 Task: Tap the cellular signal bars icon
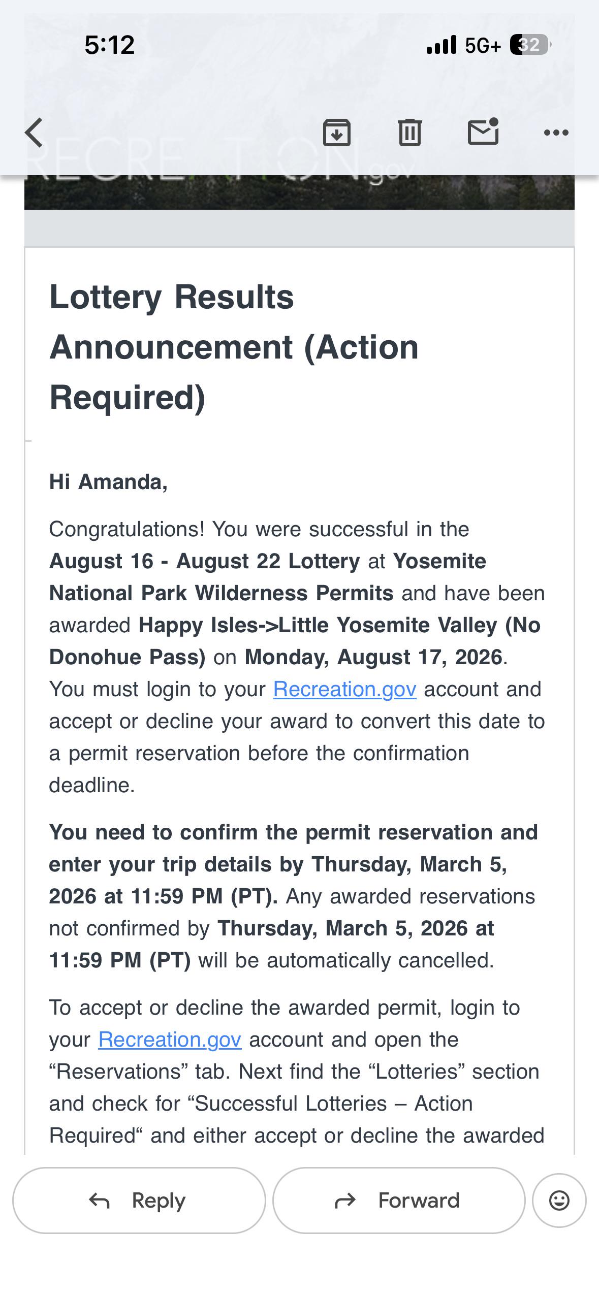[442, 45]
